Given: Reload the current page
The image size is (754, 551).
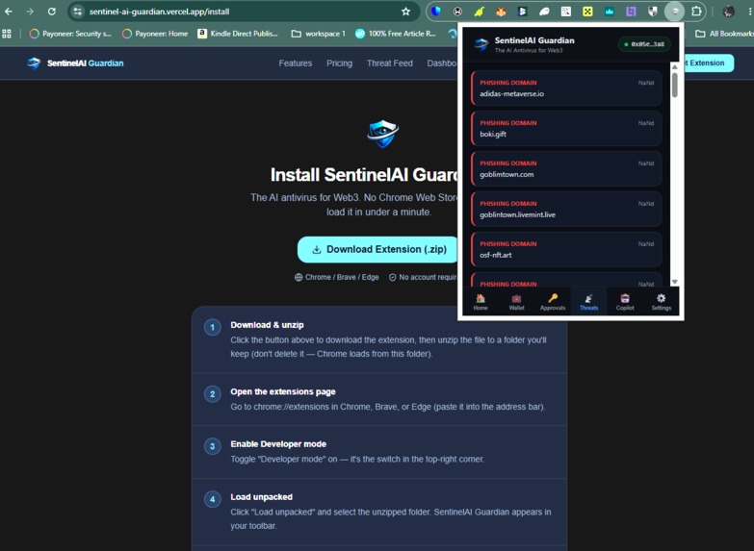Looking at the screenshot, I should [x=51, y=11].
